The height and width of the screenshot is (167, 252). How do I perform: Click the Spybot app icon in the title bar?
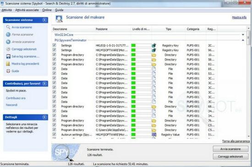[x=2, y=3]
